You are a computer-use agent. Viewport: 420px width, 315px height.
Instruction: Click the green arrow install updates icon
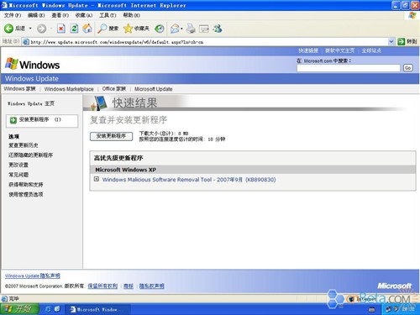click(x=13, y=120)
